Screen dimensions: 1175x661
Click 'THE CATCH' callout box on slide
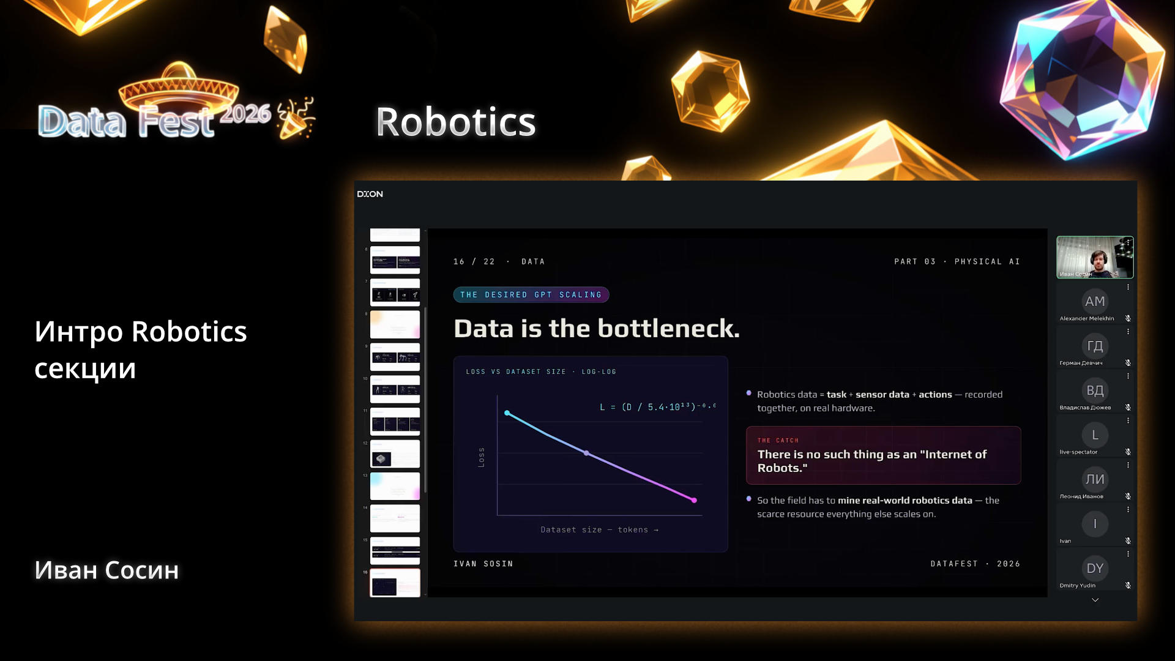click(x=883, y=455)
